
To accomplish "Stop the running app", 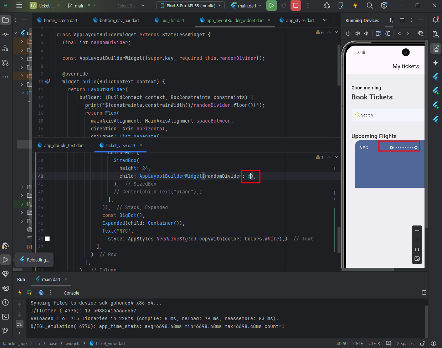I will [x=295, y=5].
